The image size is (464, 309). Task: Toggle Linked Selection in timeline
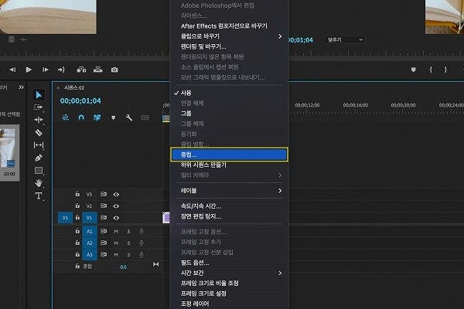click(x=97, y=117)
